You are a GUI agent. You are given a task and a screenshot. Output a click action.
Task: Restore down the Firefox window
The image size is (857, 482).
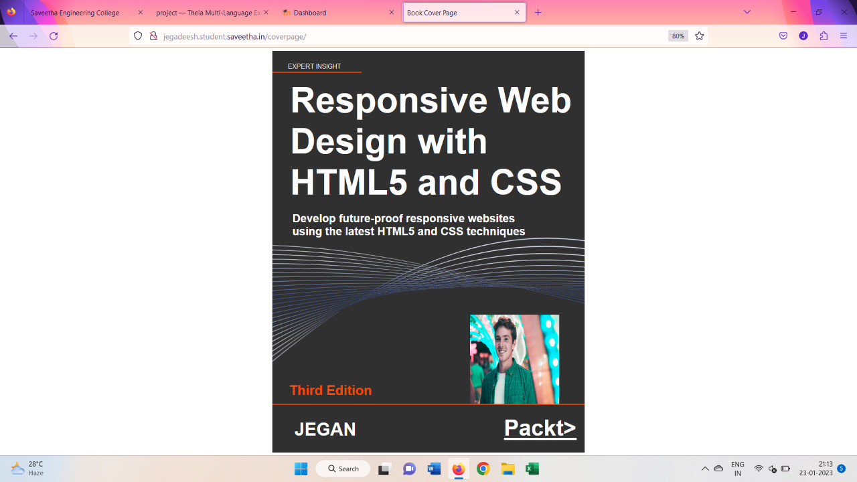[x=819, y=12]
